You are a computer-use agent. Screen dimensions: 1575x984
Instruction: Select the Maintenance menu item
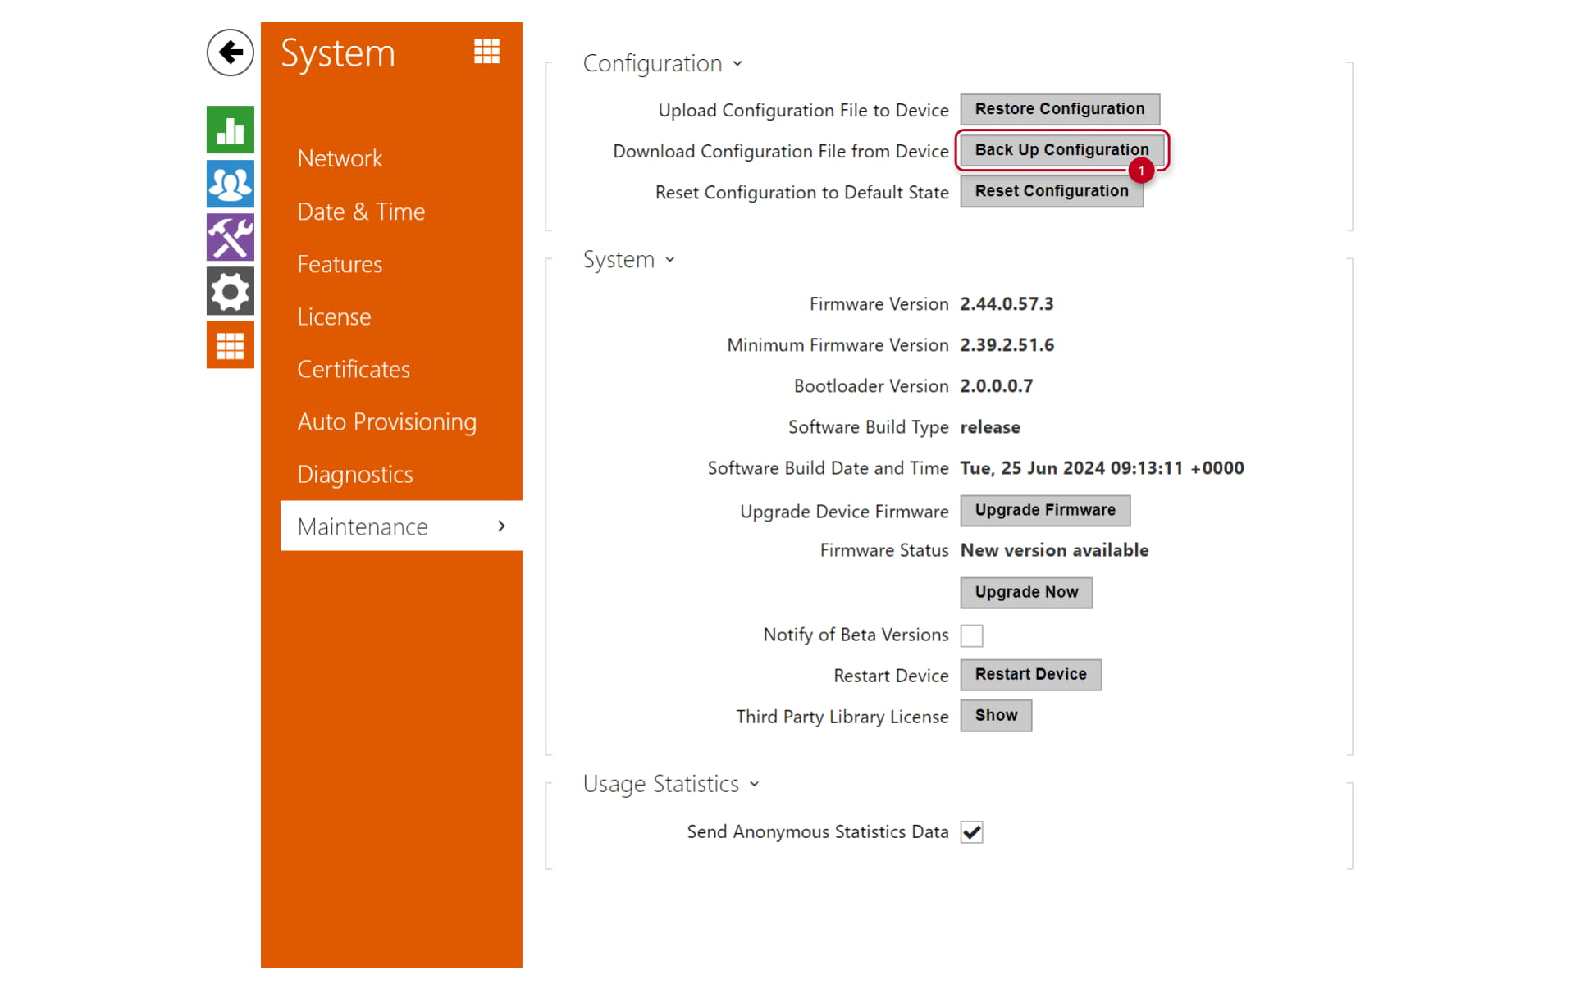(401, 526)
